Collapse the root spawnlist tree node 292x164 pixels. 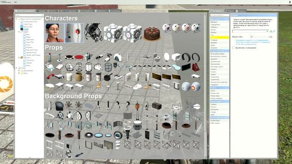(16, 19)
